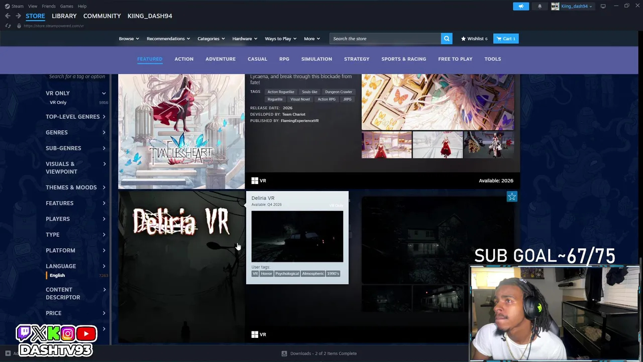Click the Downloads tray icon
Image resolution: width=643 pixels, height=362 pixels.
(284, 353)
